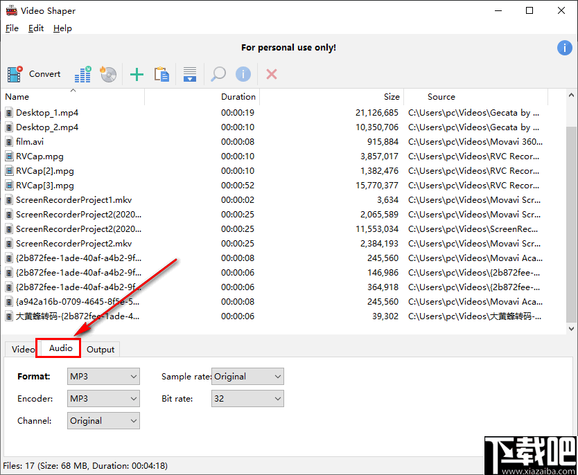Click the 146,986 size cell
The width and height of the screenshot is (578, 475).
pos(383,273)
